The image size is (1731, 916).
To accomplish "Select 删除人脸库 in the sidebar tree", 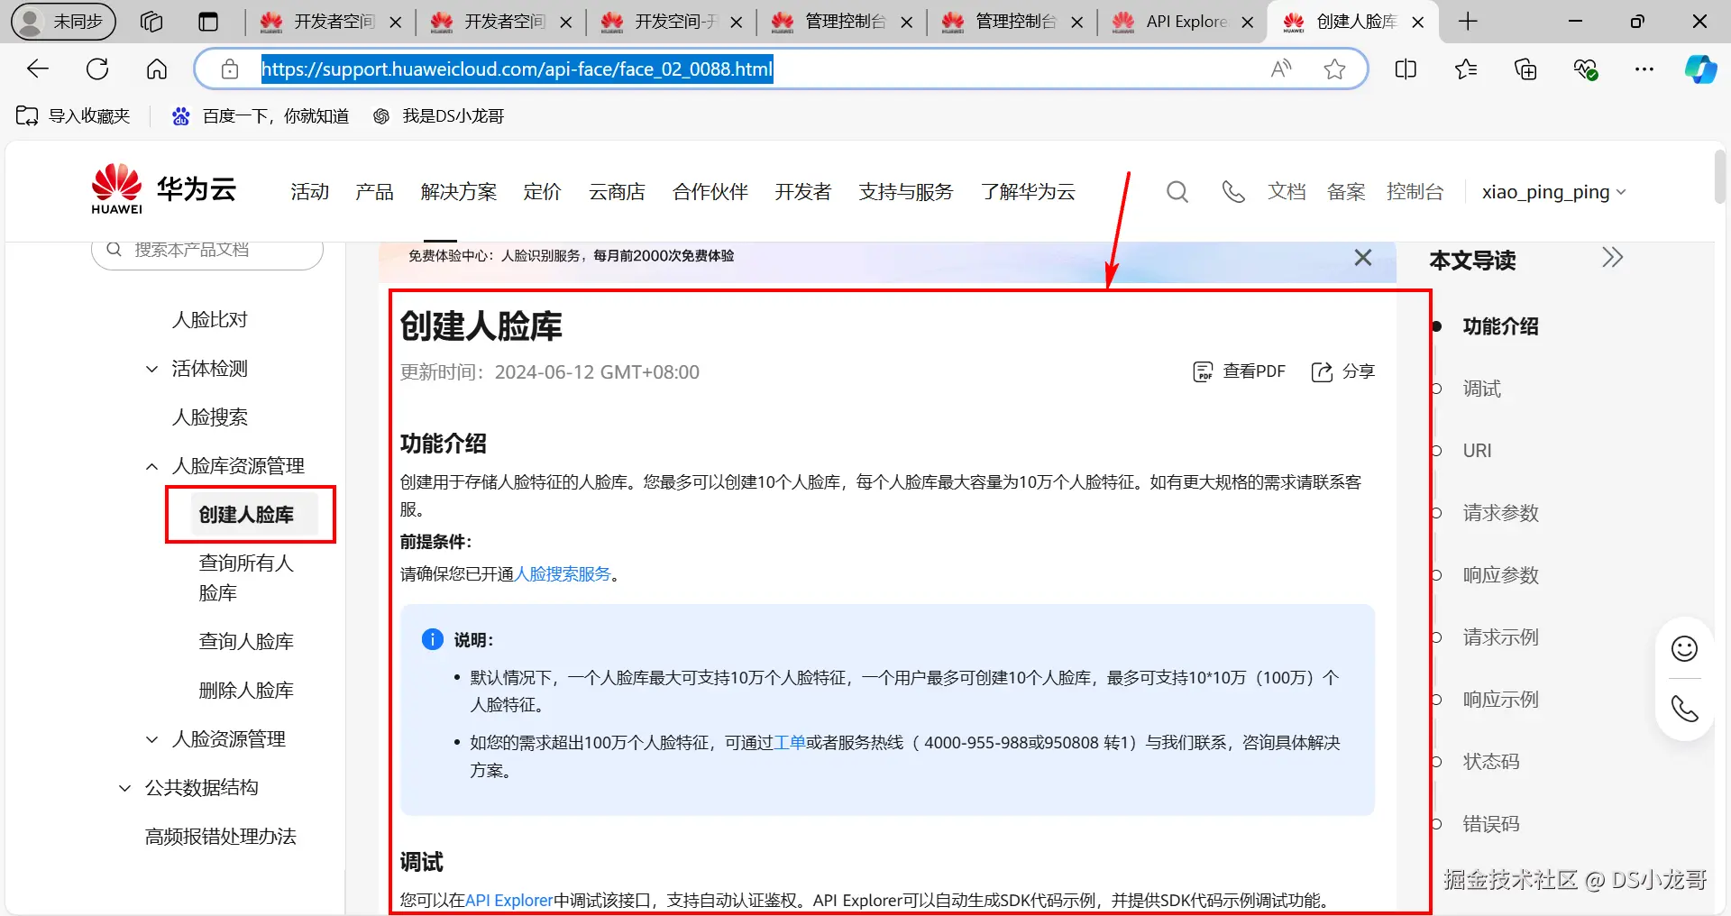I will (x=246, y=691).
